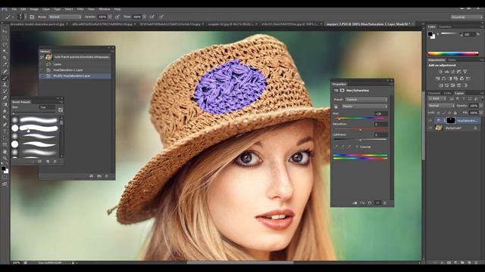The image size is (485, 272).
Task: Select the Zoom tool
Action: coord(5,158)
